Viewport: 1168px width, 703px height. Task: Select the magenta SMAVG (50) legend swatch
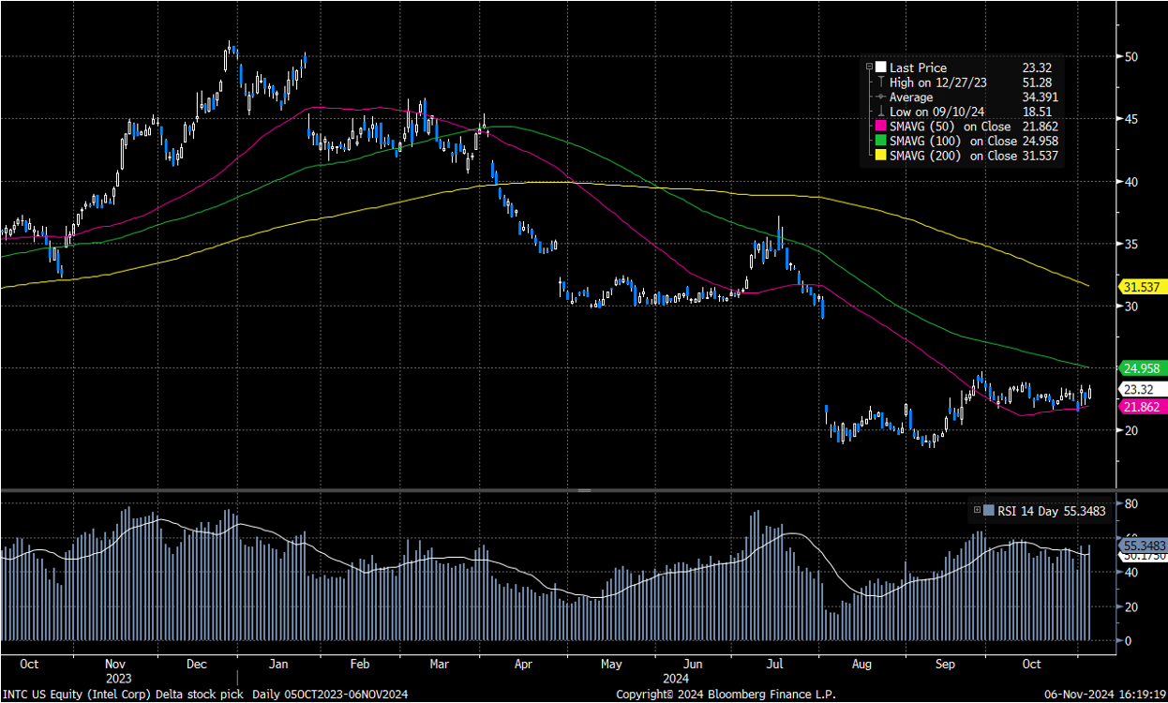click(x=880, y=126)
